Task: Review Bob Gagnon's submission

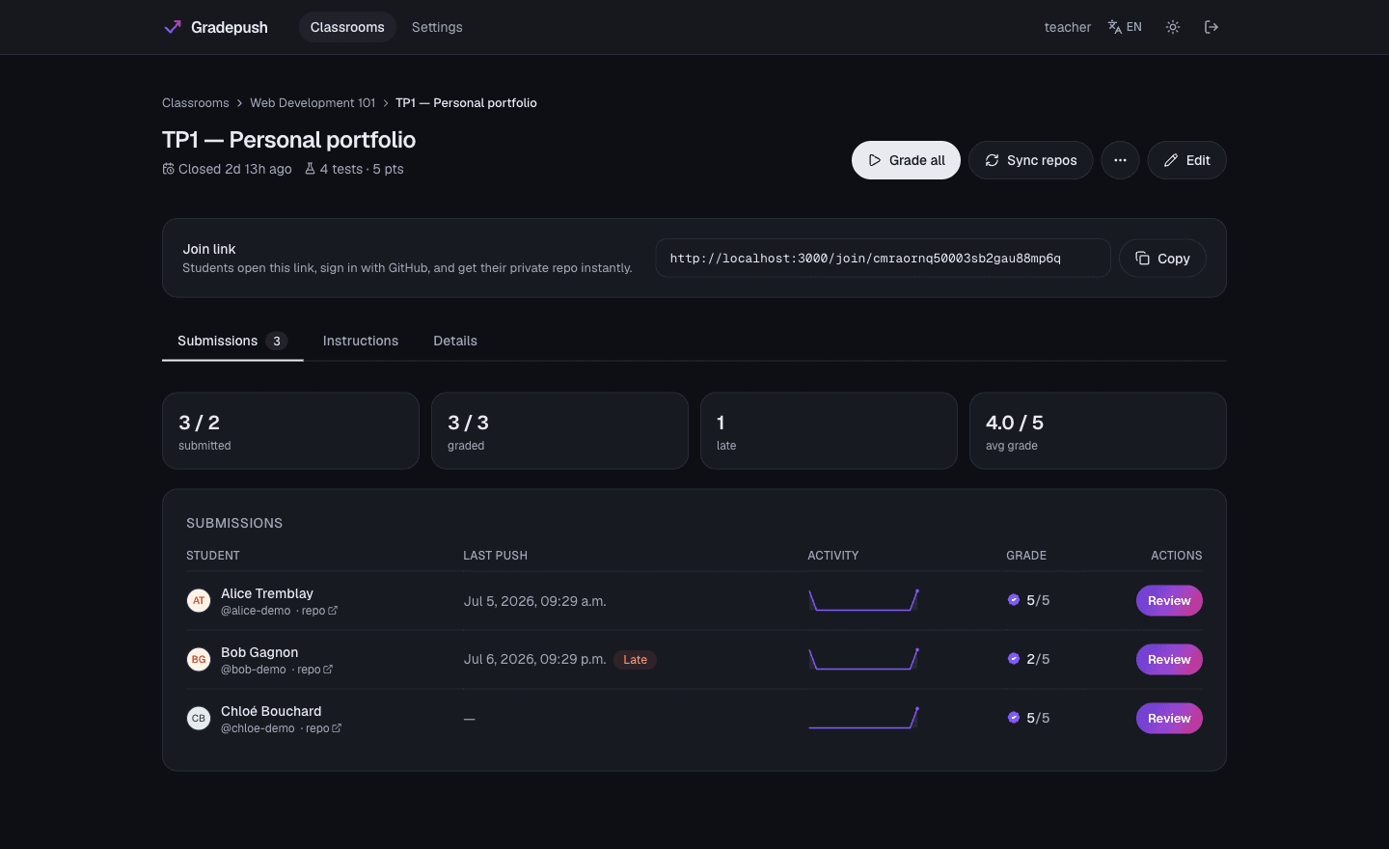Action: [x=1169, y=660]
